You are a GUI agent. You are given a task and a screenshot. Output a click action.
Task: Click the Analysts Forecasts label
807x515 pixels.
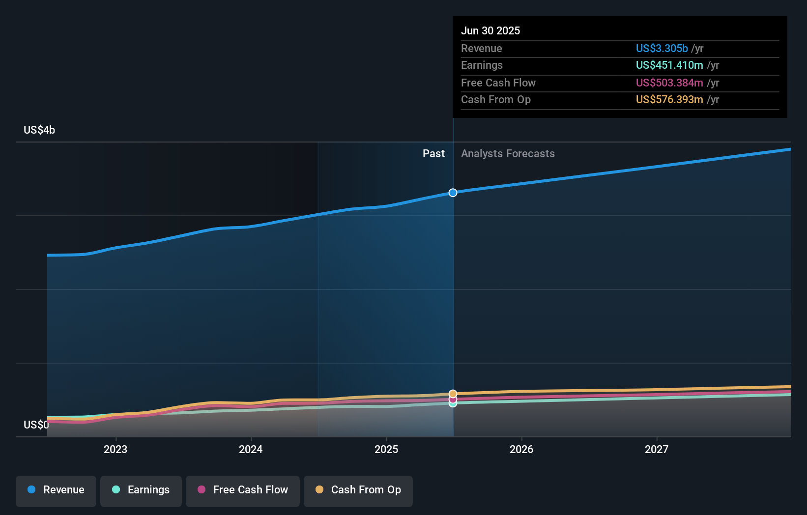[x=508, y=154]
